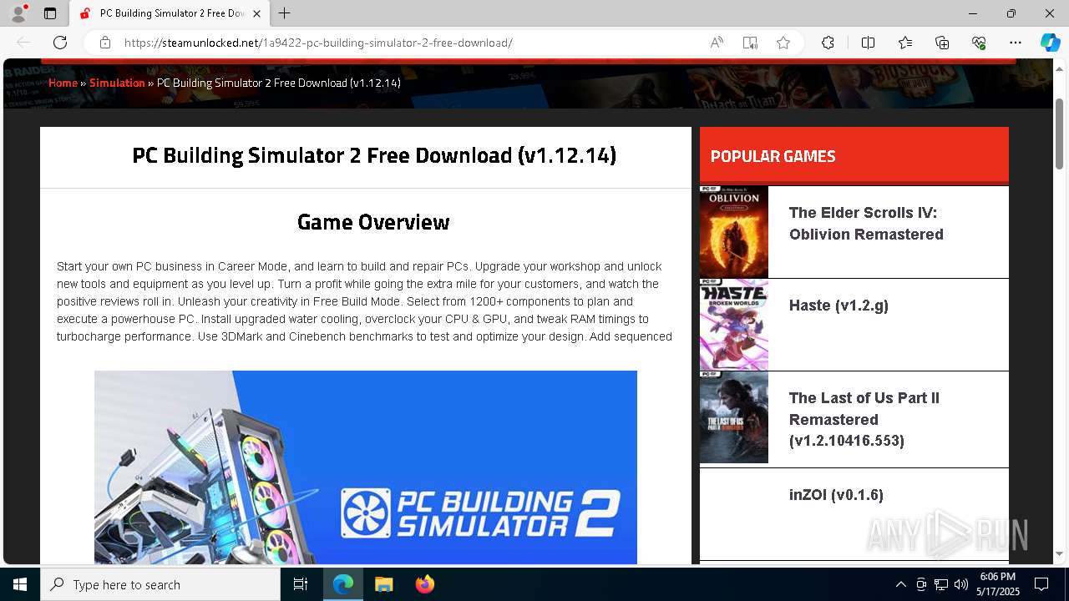Viewport: 1069px width, 601px height.
Task: Click the browser Back arrow
Action: [23, 43]
